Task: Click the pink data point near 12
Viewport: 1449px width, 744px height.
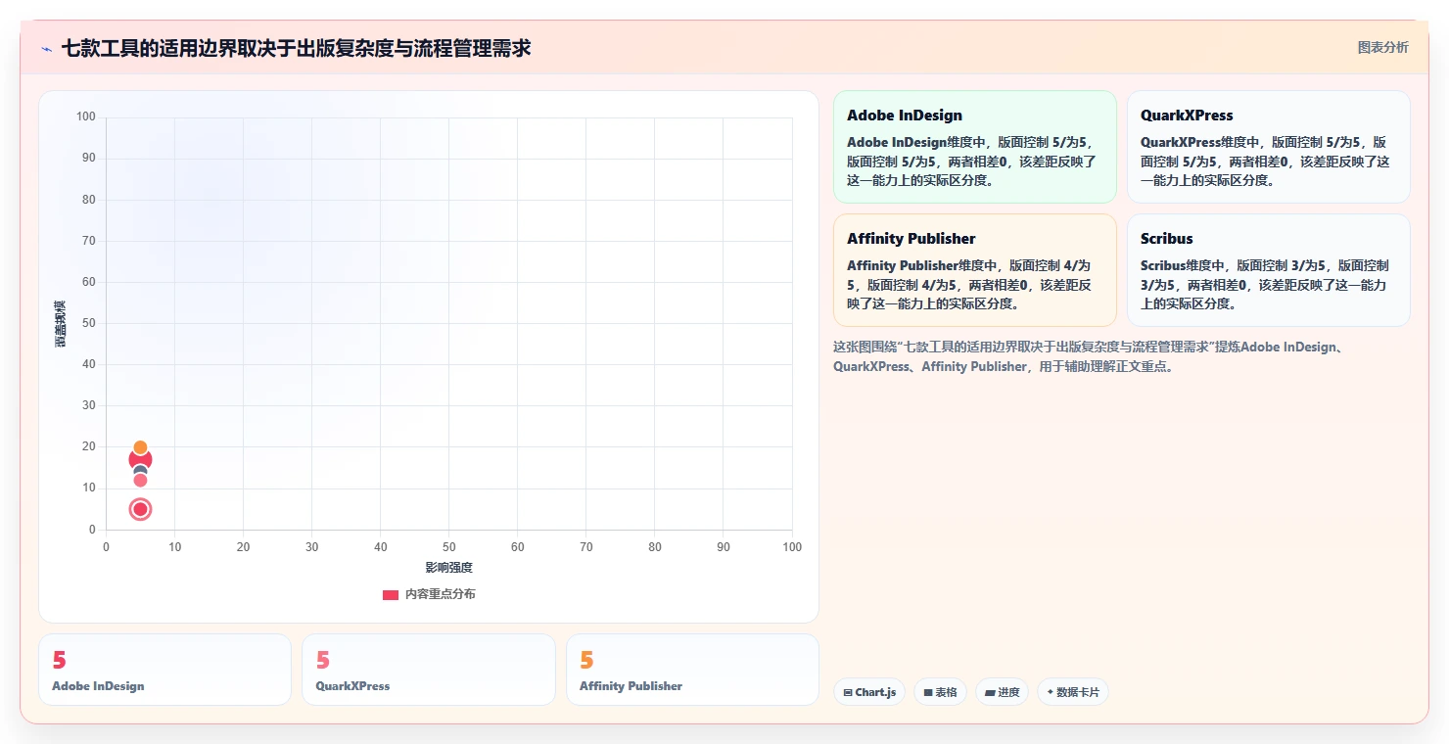Action: tap(140, 480)
